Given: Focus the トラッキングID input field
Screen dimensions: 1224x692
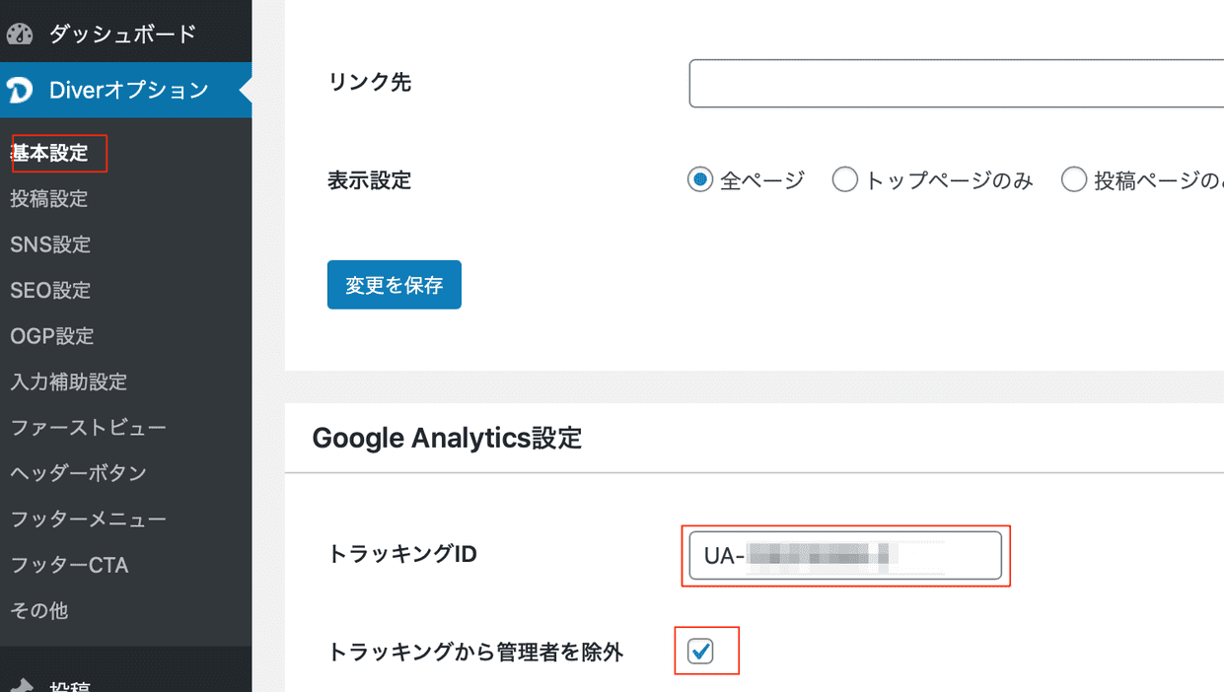Looking at the screenshot, I should (844, 556).
